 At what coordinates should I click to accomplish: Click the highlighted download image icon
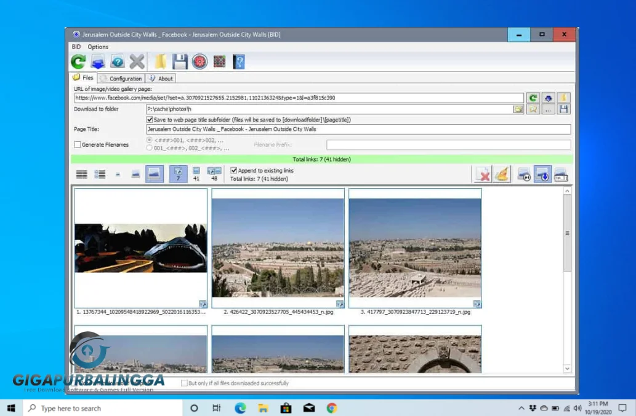(542, 174)
